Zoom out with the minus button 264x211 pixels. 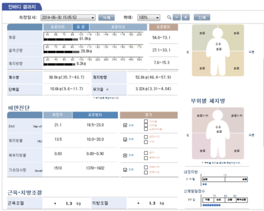(x=177, y=18)
